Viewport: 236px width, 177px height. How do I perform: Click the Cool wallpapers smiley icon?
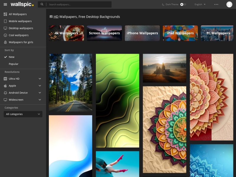[x=5, y=35]
